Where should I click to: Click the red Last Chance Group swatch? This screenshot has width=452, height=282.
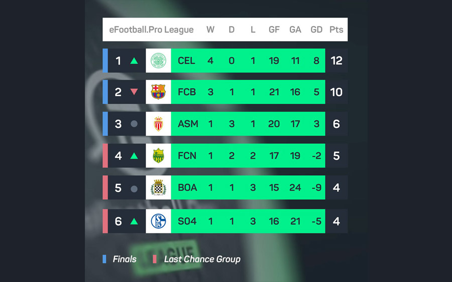point(155,259)
